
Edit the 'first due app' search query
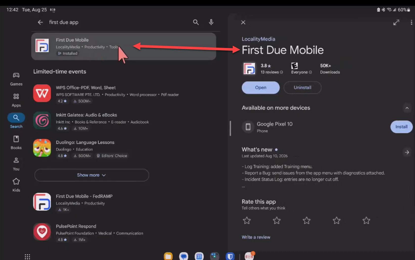[64, 22]
